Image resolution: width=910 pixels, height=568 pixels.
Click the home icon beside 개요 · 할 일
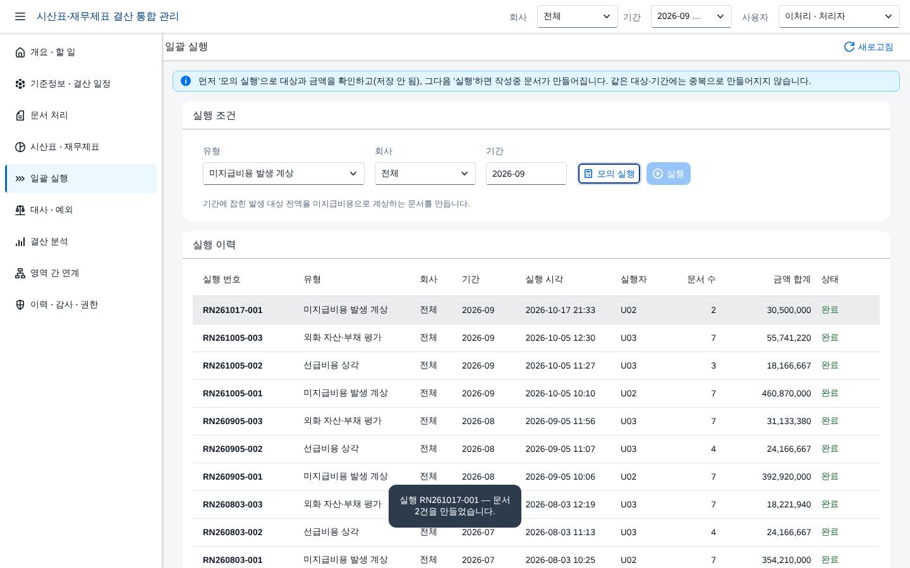[x=20, y=52]
